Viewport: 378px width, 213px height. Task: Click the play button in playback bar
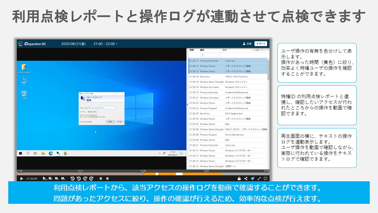pyautogui.click(x=21, y=179)
